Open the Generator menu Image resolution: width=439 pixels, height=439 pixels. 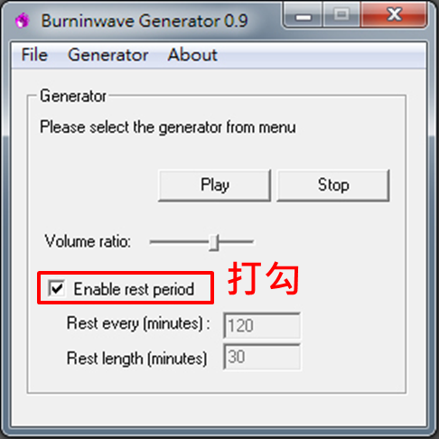(108, 55)
